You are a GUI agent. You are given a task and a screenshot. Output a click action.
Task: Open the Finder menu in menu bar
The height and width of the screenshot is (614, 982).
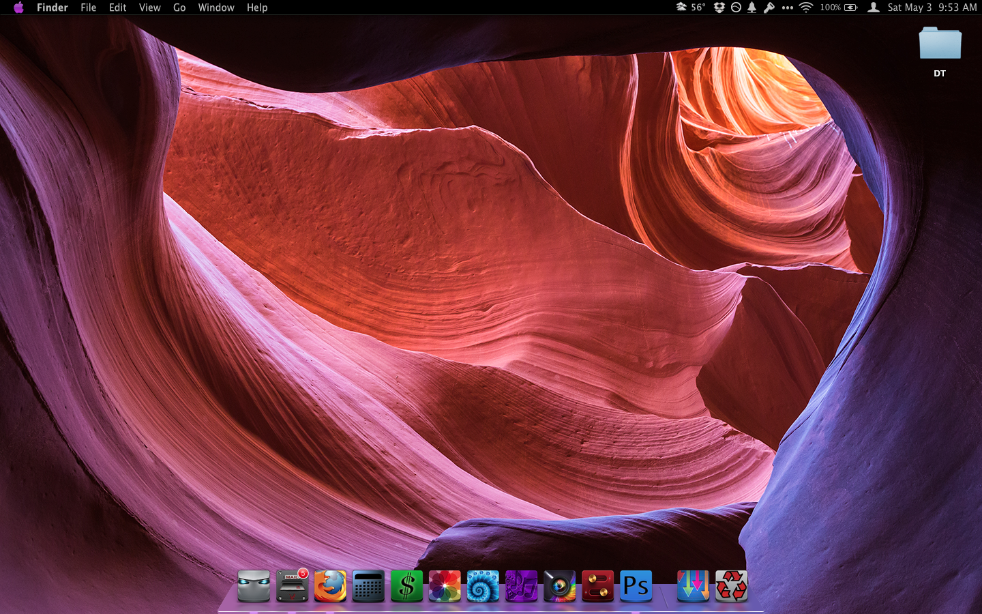pos(53,8)
